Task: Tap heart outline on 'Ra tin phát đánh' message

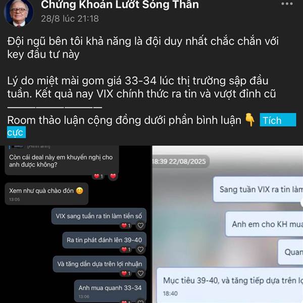Action: click(140, 249)
